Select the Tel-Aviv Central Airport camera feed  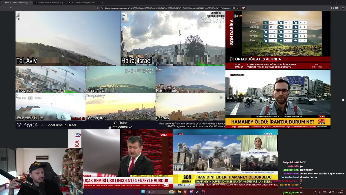51,80
